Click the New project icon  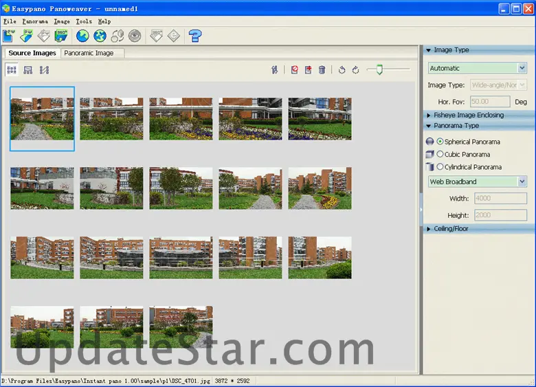pos(10,36)
